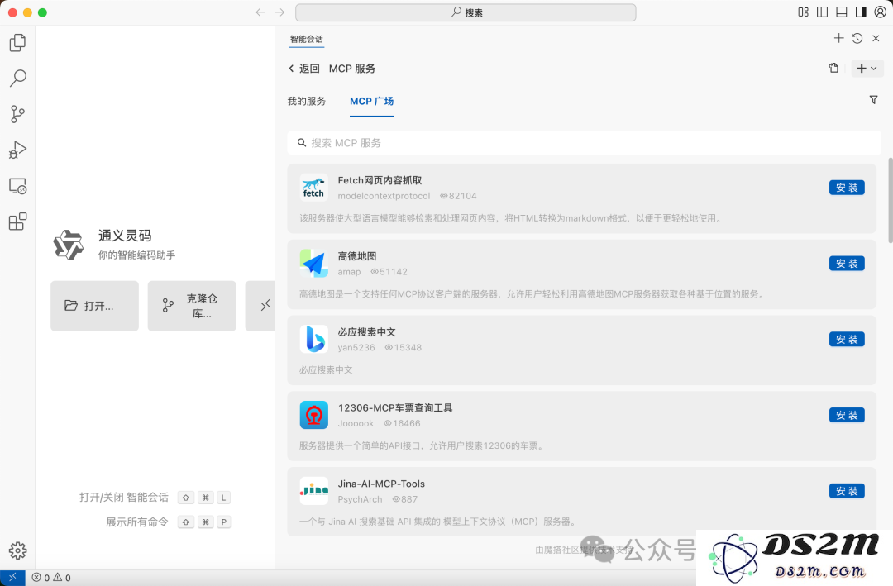Toggle the secondary sidebar visibility

(x=861, y=12)
